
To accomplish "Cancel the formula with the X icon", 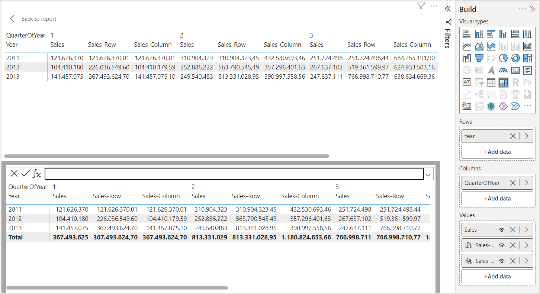I will tap(14, 173).
